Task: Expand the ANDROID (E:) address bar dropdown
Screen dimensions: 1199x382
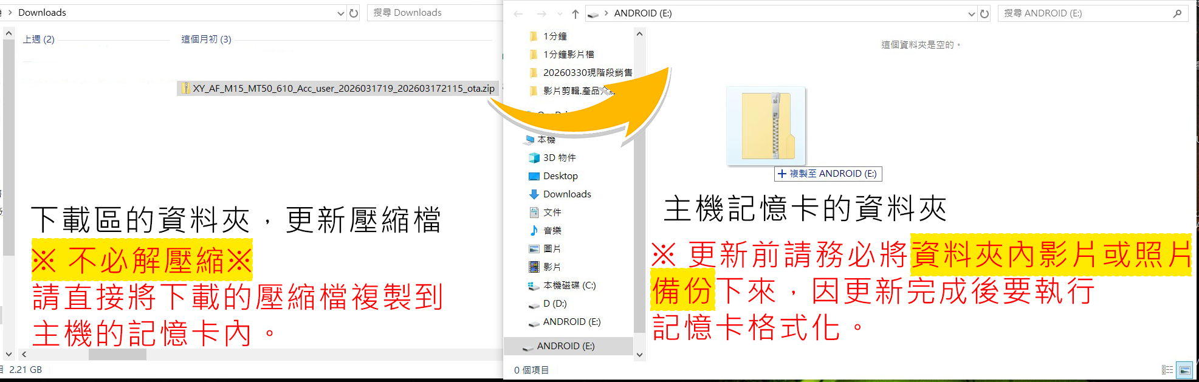Action: point(971,13)
